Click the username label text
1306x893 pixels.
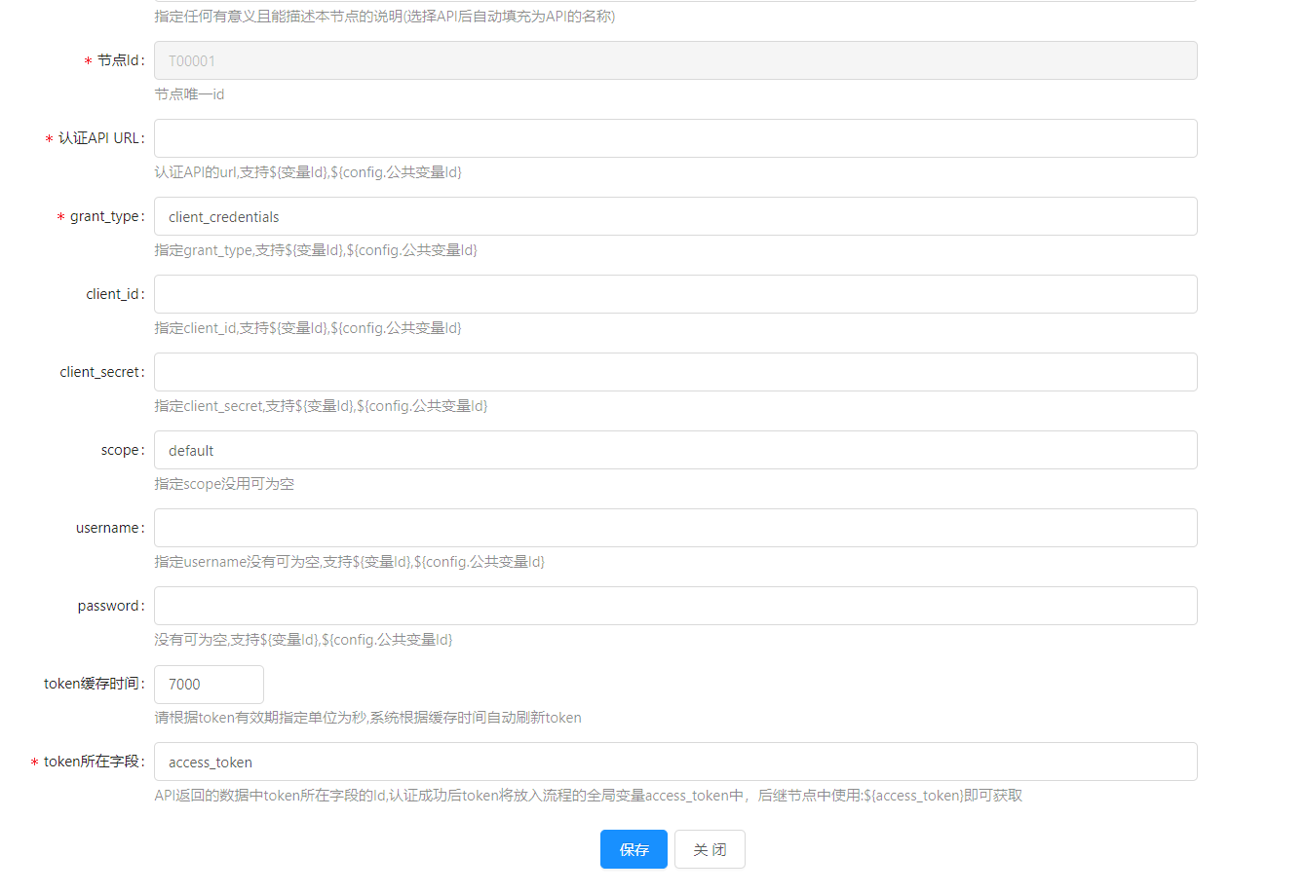(108, 528)
